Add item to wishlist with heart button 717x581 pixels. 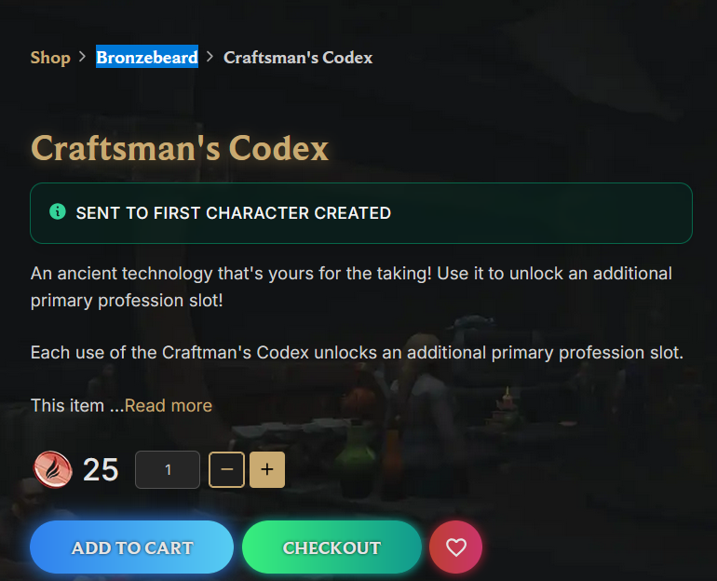(x=456, y=547)
